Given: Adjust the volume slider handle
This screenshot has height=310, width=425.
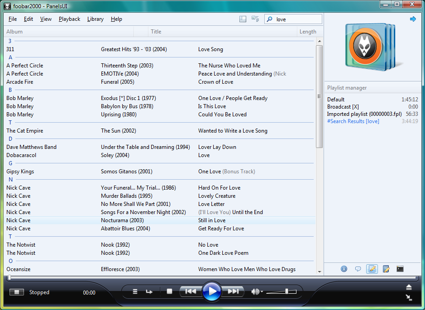Looking at the screenshot, I should pyautogui.click(x=287, y=291).
